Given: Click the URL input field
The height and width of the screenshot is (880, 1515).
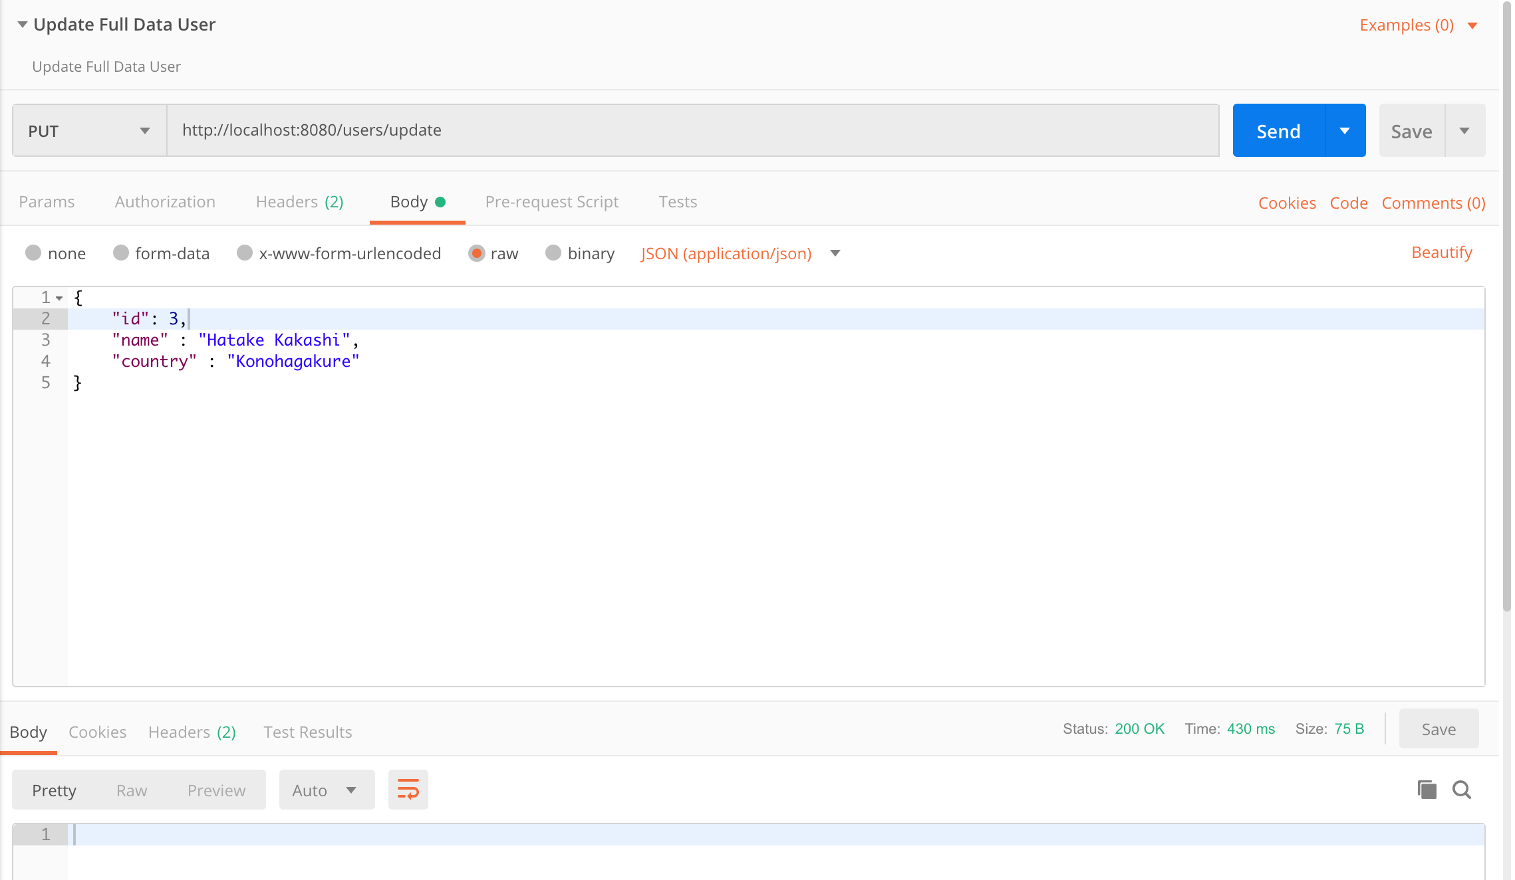Looking at the screenshot, I should [x=692, y=130].
